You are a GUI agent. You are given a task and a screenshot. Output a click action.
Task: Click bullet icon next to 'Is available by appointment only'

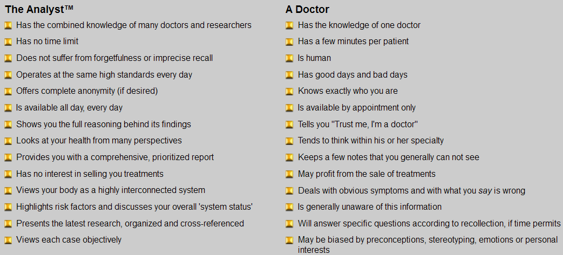289,108
